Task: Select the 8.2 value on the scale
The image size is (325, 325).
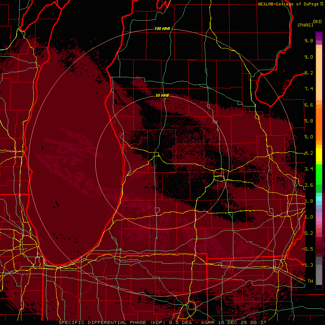Action: click(x=309, y=73)
